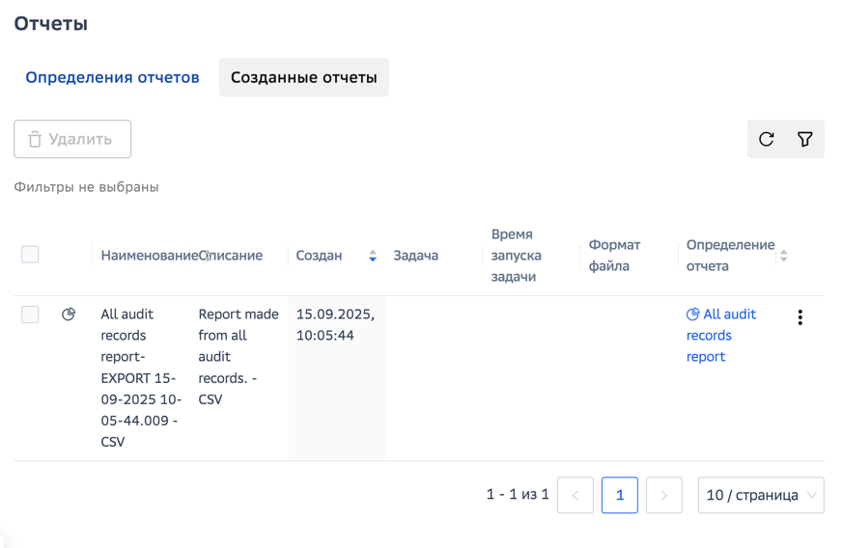Sort by the Создан column arrows
The image size is (843, 548).
coord(373,256)
